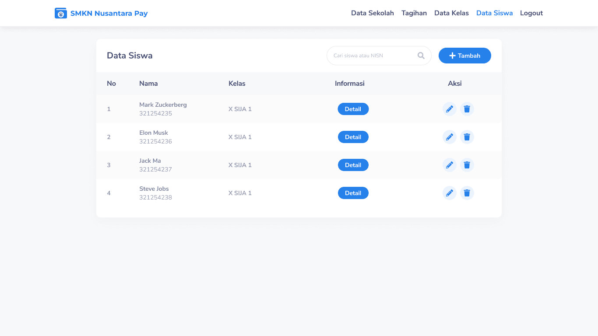This screenshot has width=598, height=336.
Task: Add a student with Tambah button
Action: [465, 56]
